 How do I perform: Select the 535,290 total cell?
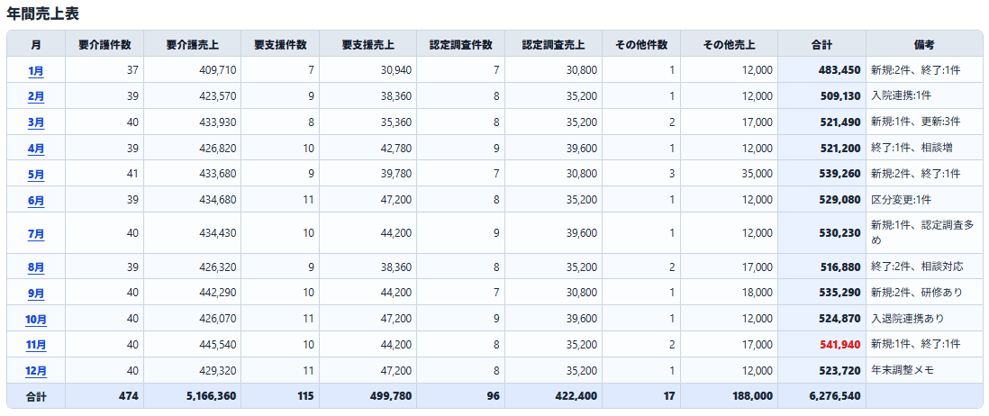coord(821,293)
